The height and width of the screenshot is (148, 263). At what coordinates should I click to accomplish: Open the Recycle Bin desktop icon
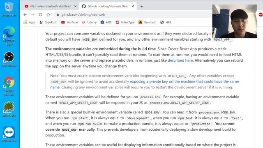(x=9, y=9)
